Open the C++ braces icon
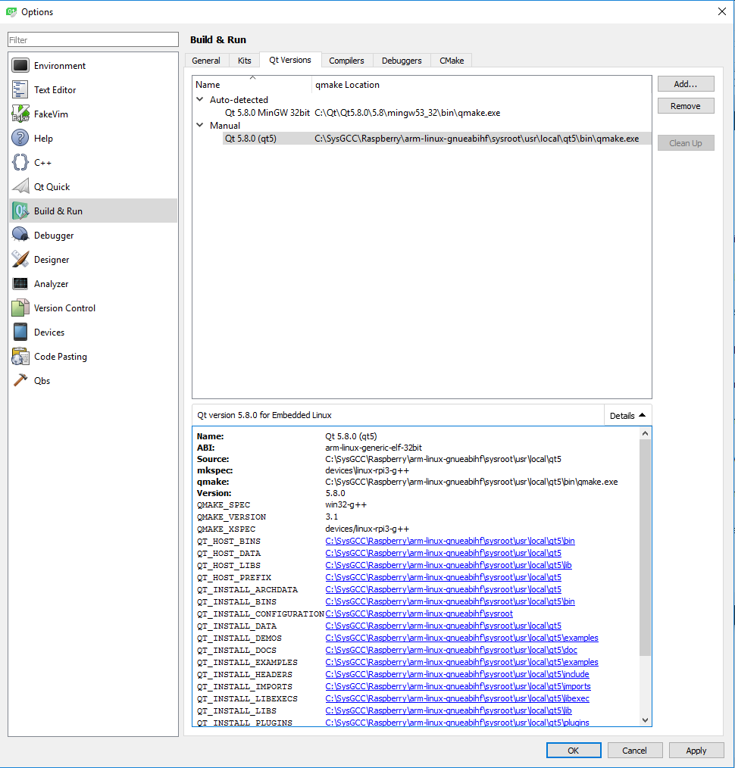 click(x=20, y=162)
